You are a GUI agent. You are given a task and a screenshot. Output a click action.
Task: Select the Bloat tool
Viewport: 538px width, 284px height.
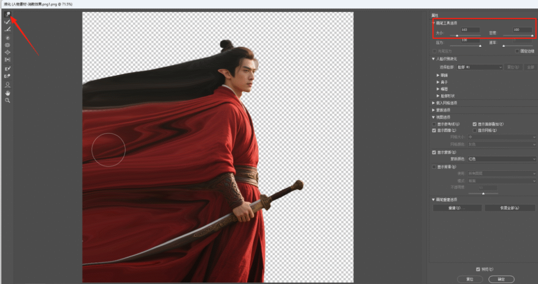click(x=7, y=52)
